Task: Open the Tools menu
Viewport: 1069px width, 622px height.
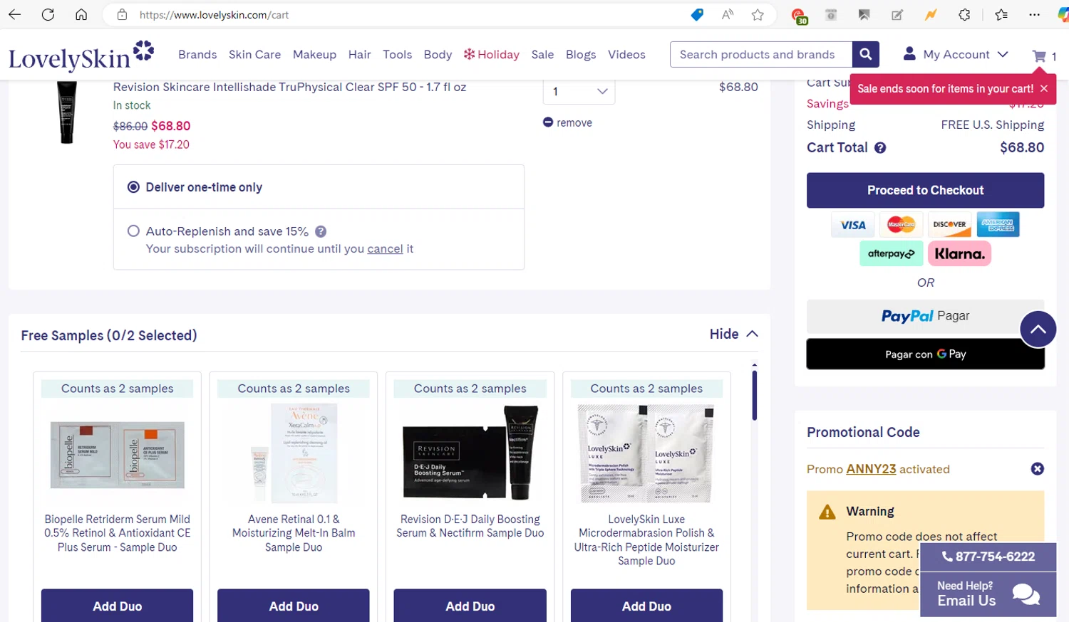Action: [x=397, y=54]
